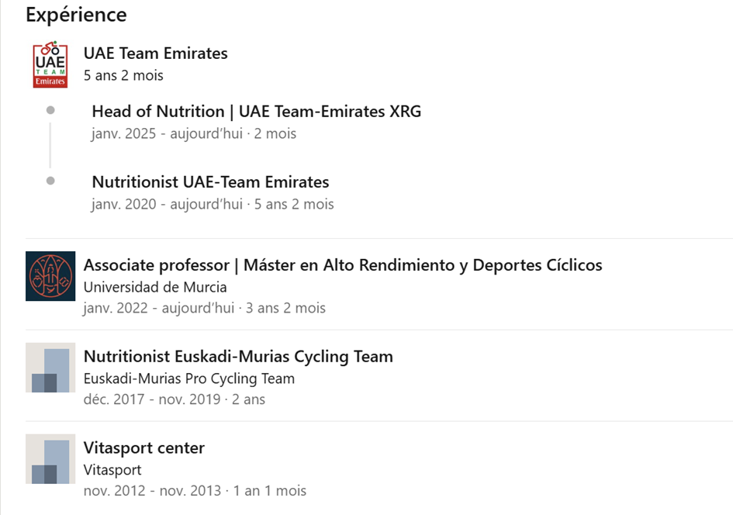Open the Universidad de Murcia logo
The width and height of the screenshot is (733, 515).
pos(50,276)
